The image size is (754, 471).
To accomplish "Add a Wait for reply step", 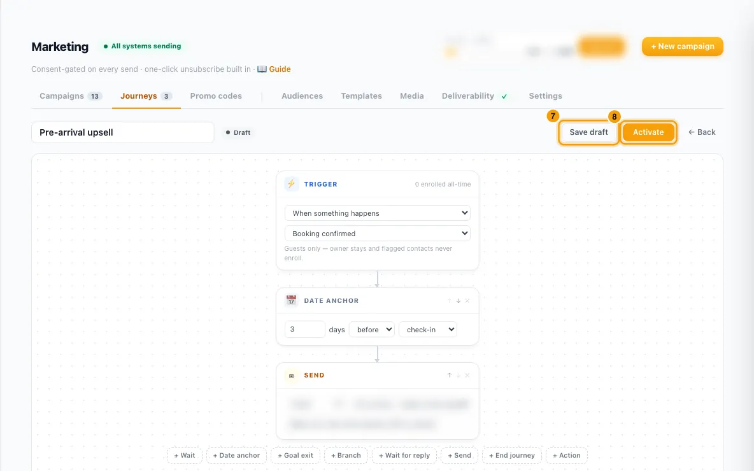I will click(404, 455).
